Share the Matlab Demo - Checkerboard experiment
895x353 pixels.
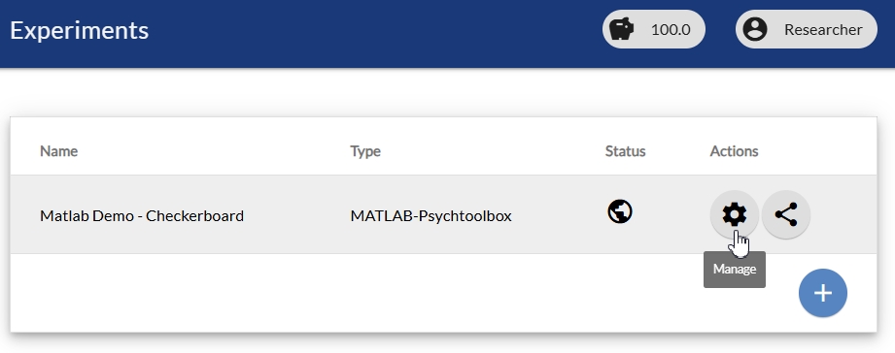(786, 214)
